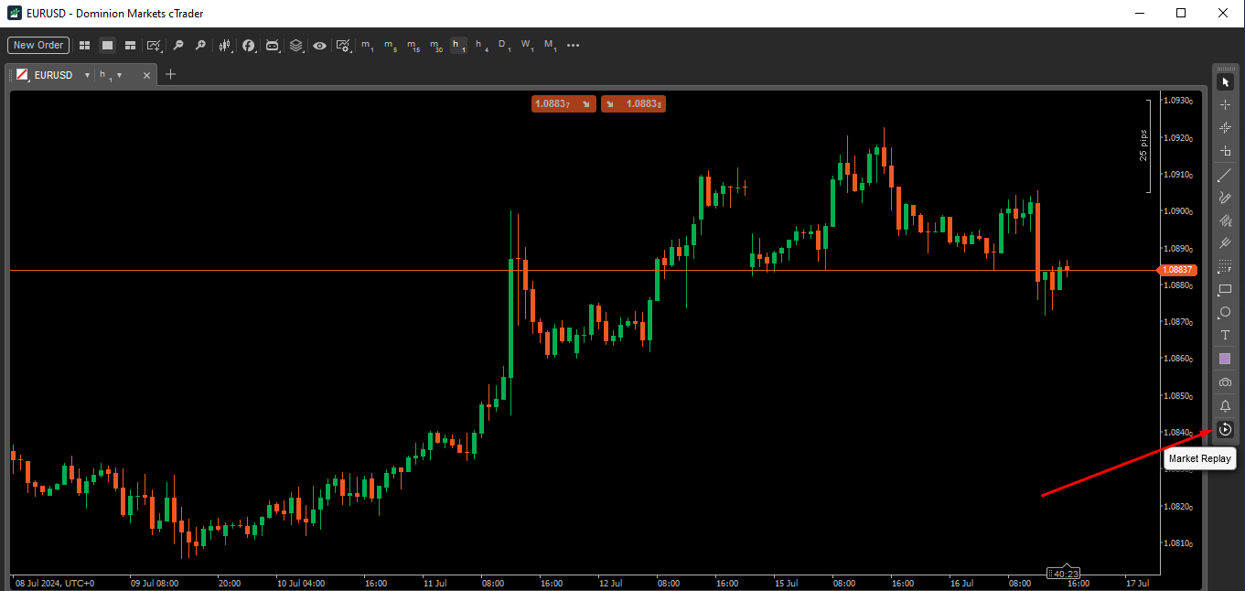Set a price alert using the bell icon

click(1225, 405)
